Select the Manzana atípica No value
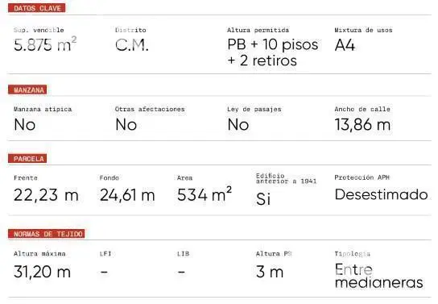Image resolution: width=438 pixels, height=304 pixels. (25, 124)
